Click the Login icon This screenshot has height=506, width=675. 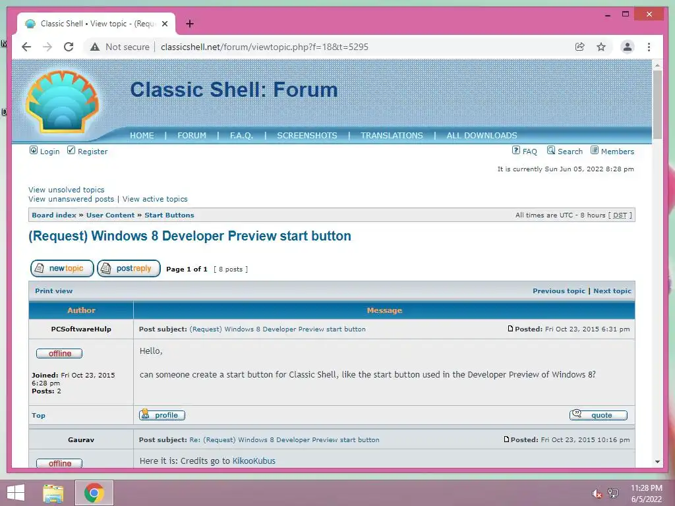click(33, 150)
